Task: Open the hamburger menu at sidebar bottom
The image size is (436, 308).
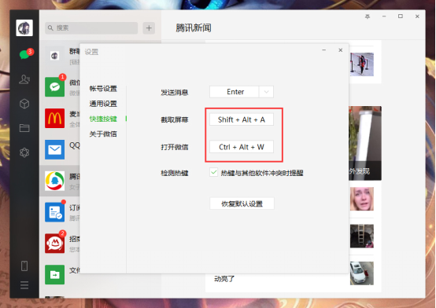Action: tap(24, 285)
